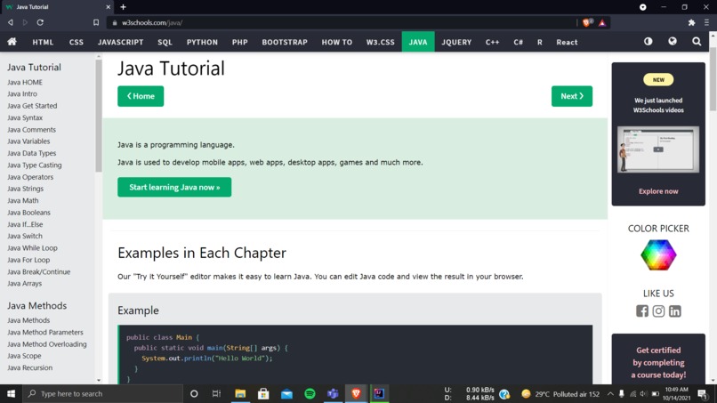
Task: Reload the page with refresh icon
Action: pos(40,22)
